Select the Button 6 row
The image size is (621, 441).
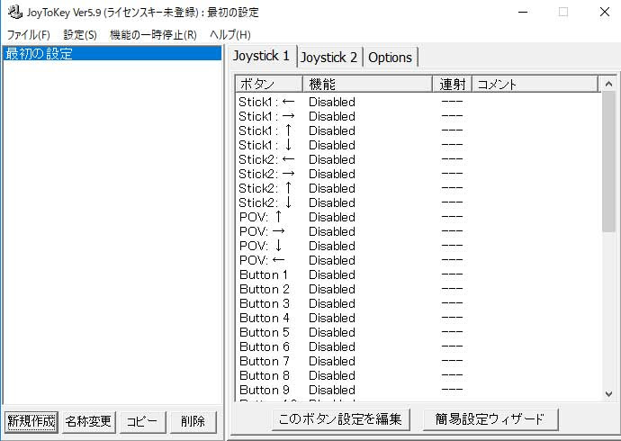(x=418, y=346)
